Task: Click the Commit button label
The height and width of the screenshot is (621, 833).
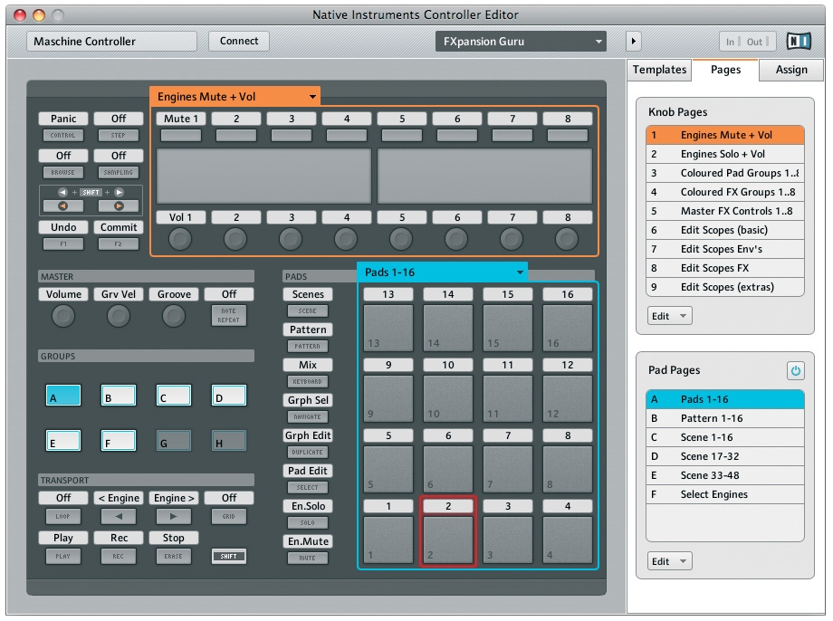Action: pos(119,227)
